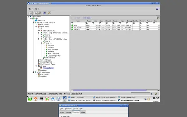Click the padlock icon in the status bar
The width and height of the screenshot is (187, 117).
[x=151, y=94]
